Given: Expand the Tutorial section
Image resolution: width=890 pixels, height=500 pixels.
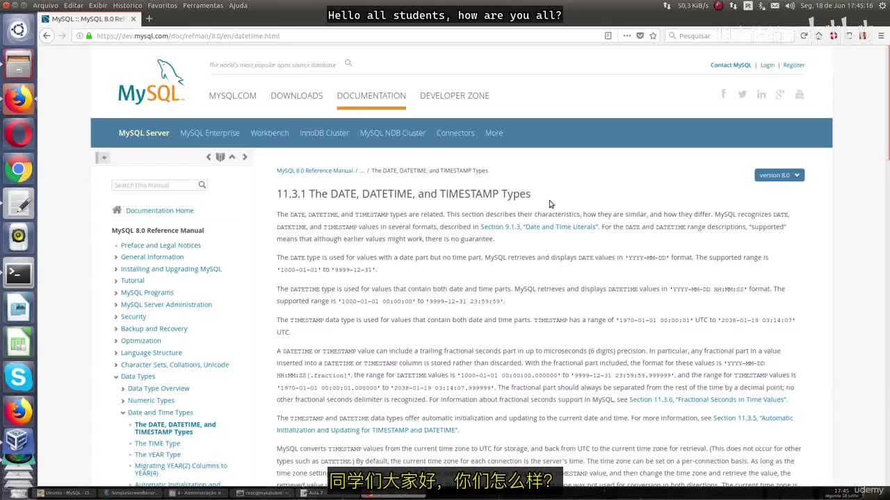Looking at the screenshot, I should pos(116,281).
